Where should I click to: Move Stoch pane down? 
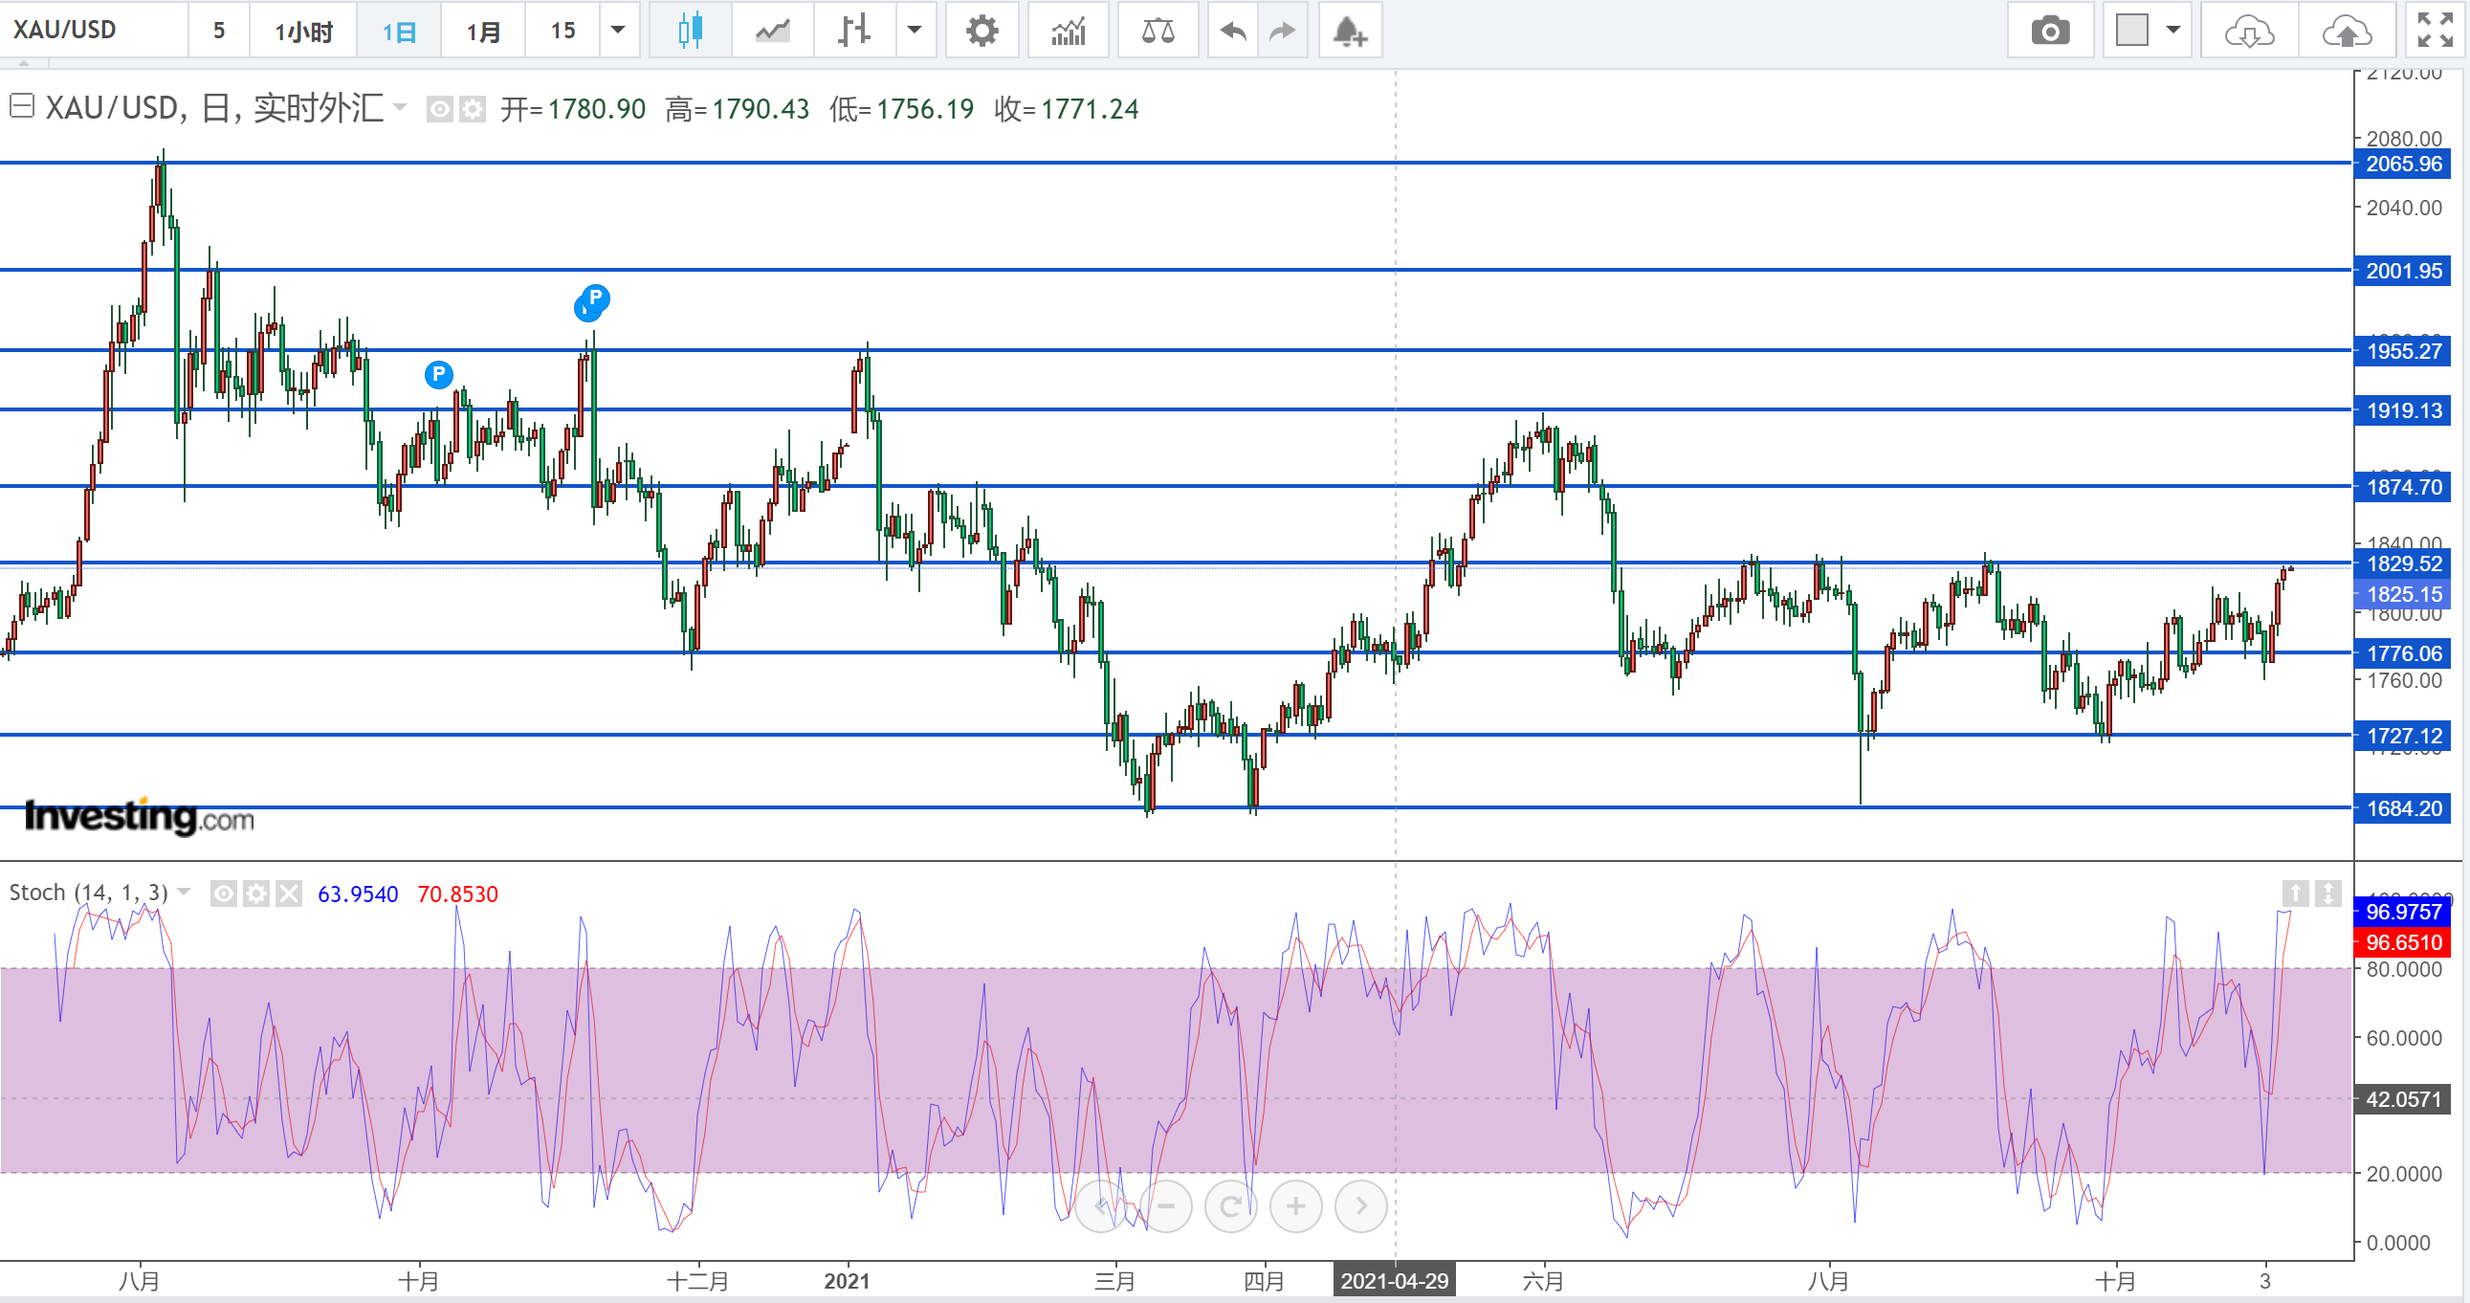(2328, 894)
